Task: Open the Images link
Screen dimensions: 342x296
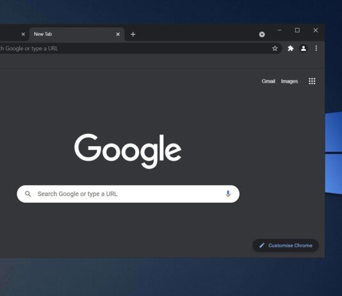Action: point(289,81)
